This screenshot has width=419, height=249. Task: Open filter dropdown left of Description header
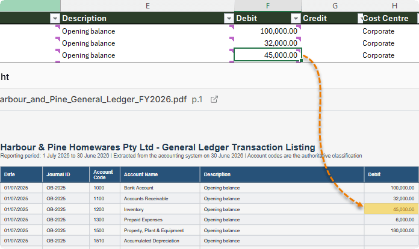click(55, 19)
